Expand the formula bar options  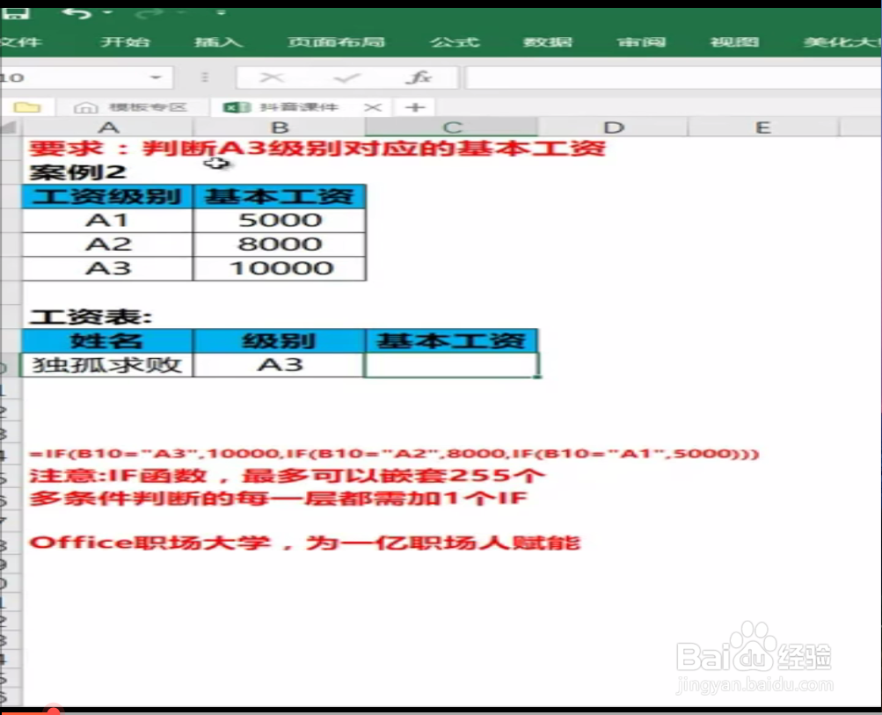pos(204,77)
